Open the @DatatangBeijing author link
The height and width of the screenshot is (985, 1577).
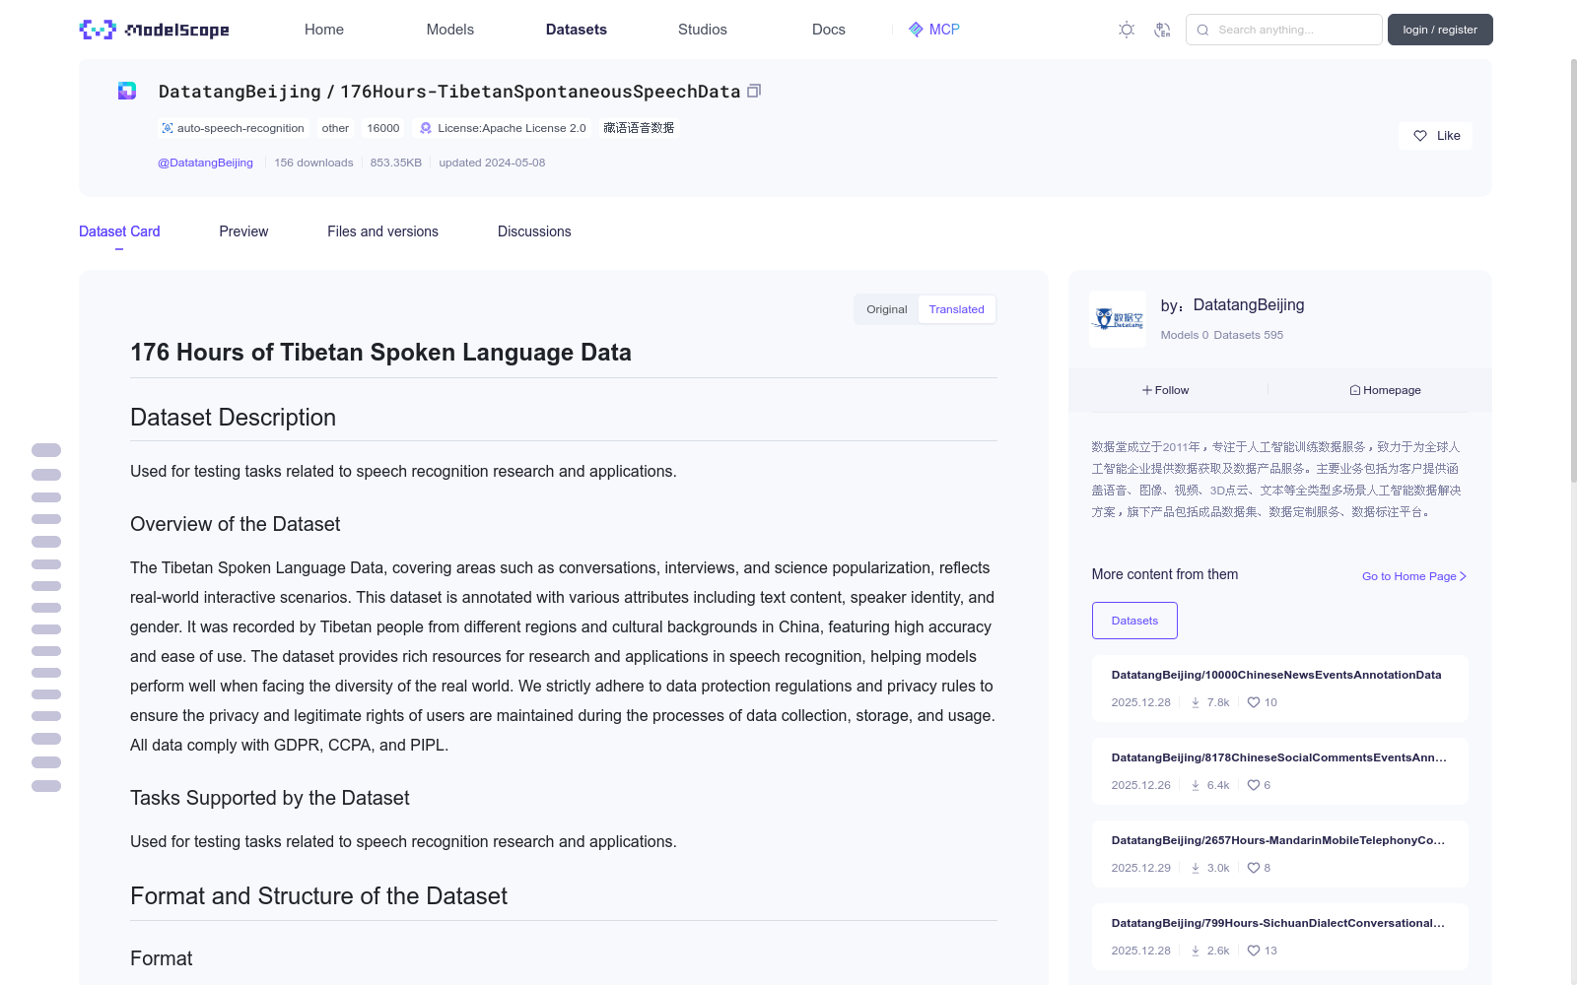click(x=205, y=163)
